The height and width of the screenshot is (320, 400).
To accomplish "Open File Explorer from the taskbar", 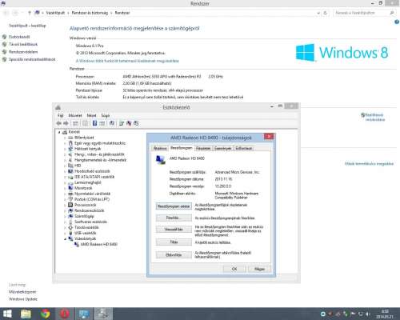I will click(26, 314).
